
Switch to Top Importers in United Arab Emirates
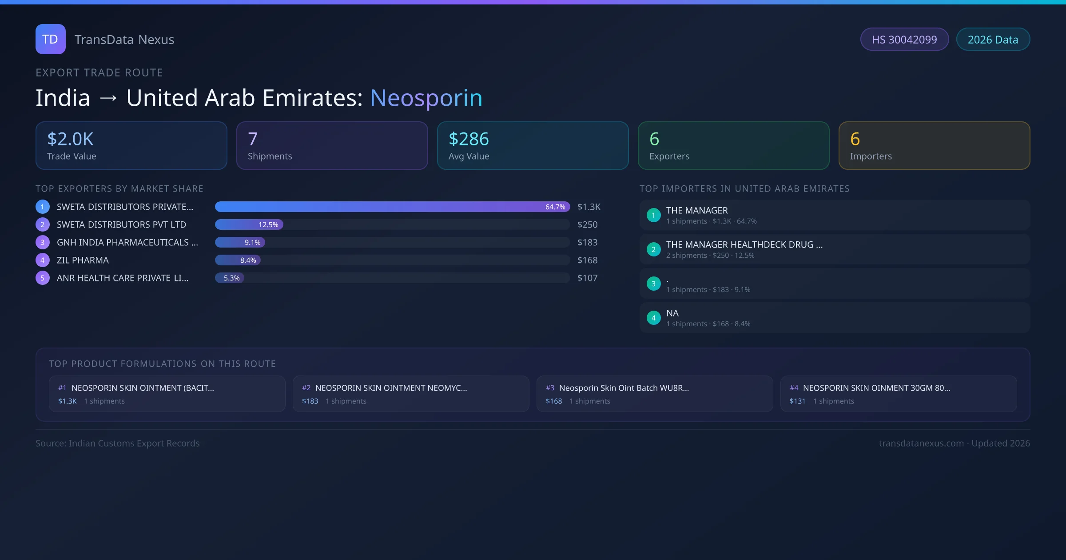[x=745, y=188]
